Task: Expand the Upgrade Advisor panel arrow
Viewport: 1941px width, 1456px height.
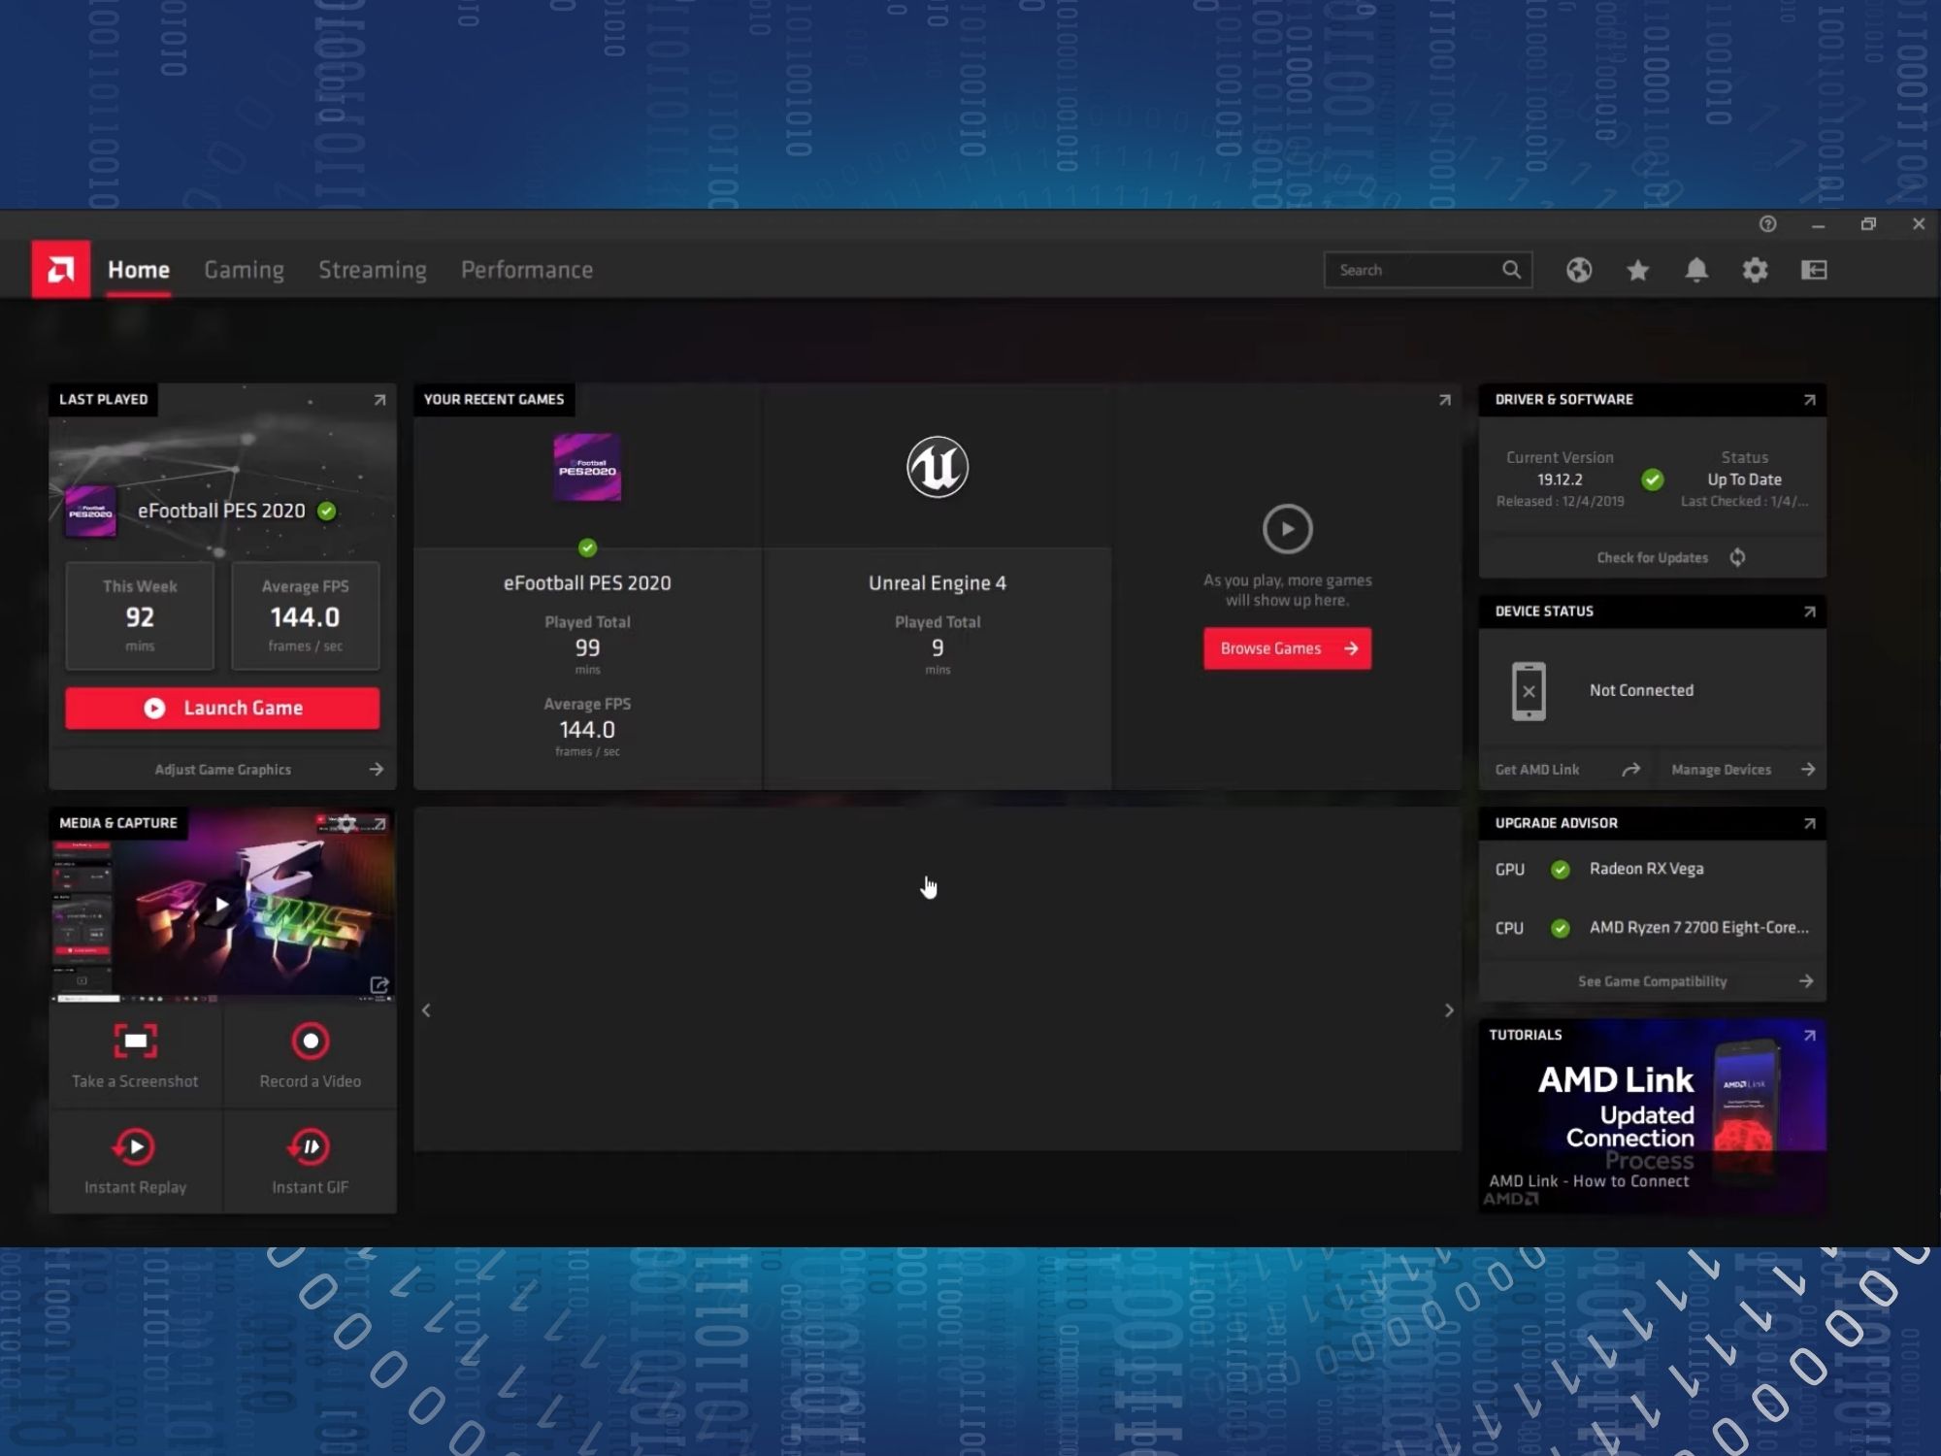Action: [1809, 823]
